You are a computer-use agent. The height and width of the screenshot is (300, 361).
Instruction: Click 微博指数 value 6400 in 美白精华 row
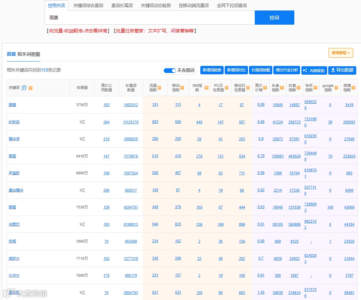coord(349,190)
